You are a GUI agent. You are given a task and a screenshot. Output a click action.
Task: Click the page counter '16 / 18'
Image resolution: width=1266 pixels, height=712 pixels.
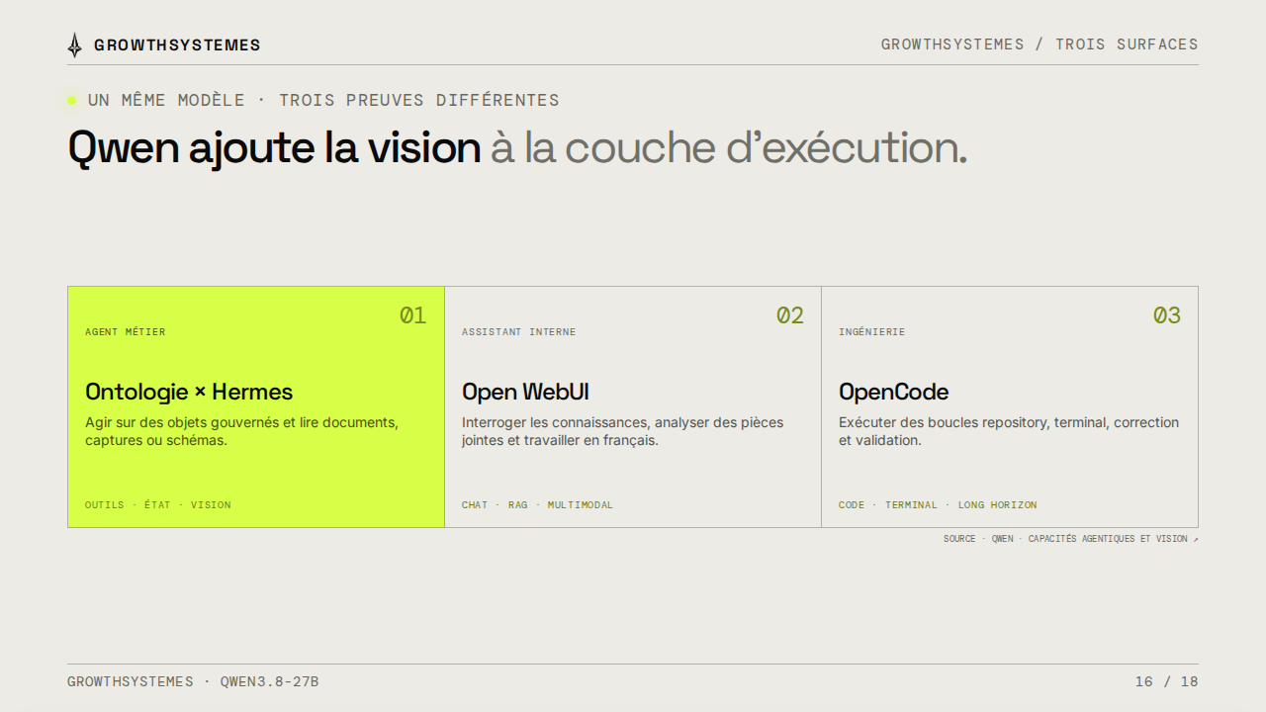pos(1167,682)
